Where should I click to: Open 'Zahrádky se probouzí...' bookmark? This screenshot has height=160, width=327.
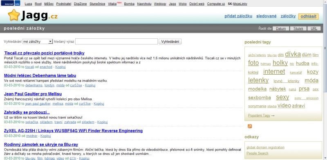pyautogui.click(x=27, y=112)
